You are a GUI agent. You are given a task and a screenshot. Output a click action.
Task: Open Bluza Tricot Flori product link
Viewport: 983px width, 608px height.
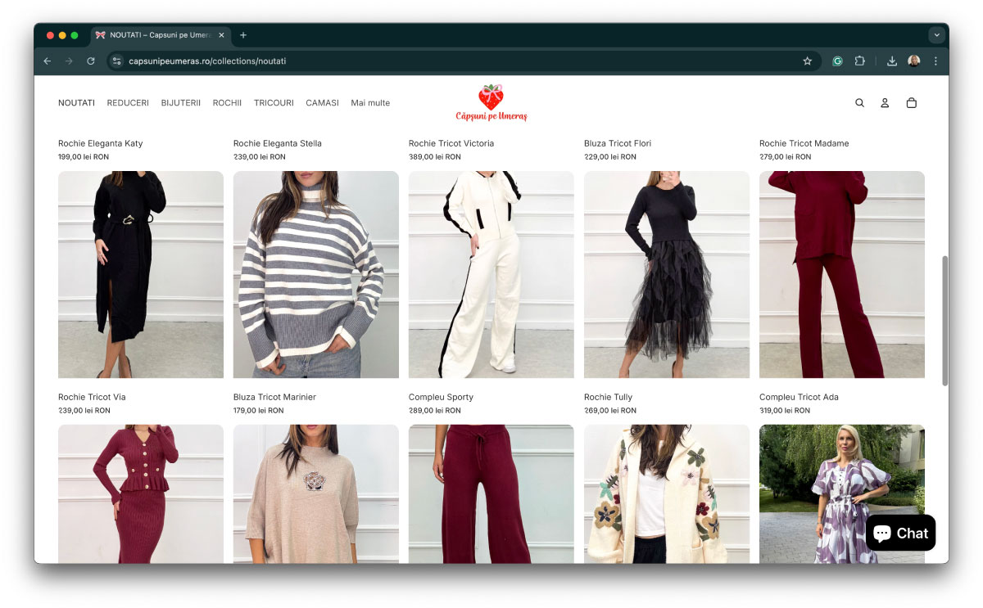click(618, 143)
